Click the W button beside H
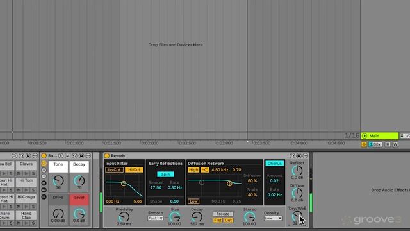Image resolution: width=410 pixels, height=231 pixels. 395,144
